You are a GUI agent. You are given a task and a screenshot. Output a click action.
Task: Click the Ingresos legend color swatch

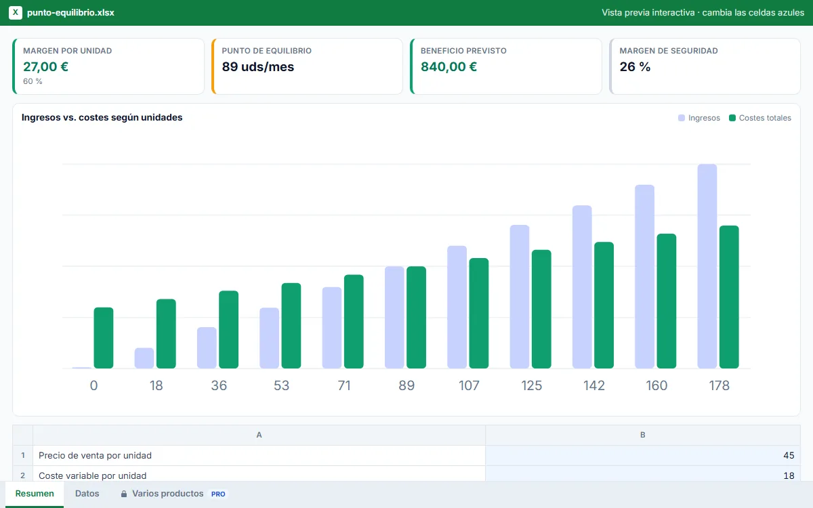pos(682,118)
